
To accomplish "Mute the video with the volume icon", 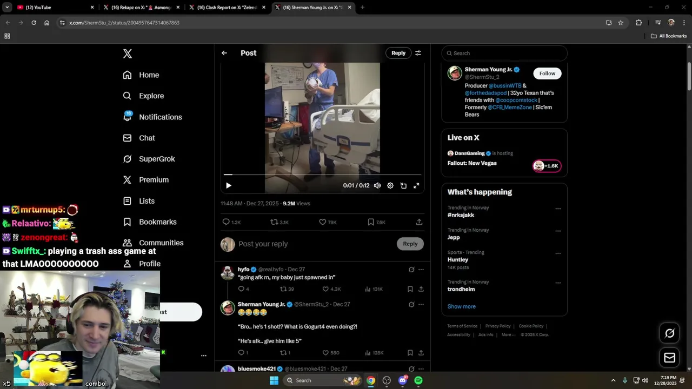I will tap(377, 185).
